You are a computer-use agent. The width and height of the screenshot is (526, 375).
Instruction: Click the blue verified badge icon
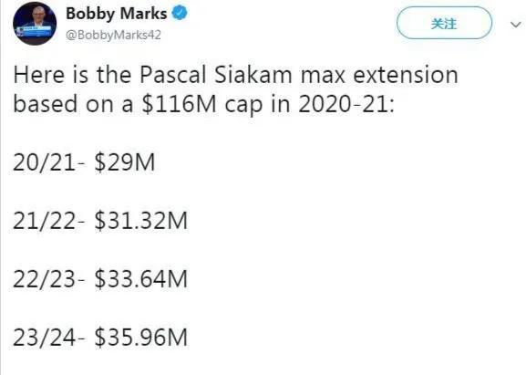(x=180, y=13)
